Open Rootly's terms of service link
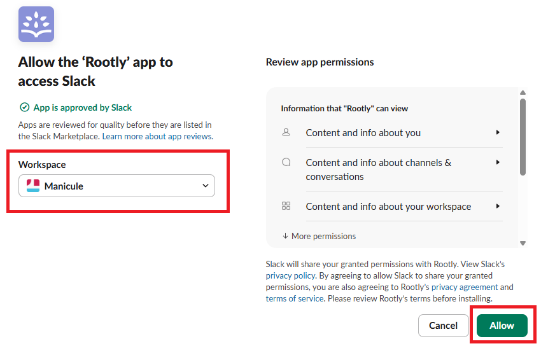Viewport: 555px width, 346px height. point(295,298)
